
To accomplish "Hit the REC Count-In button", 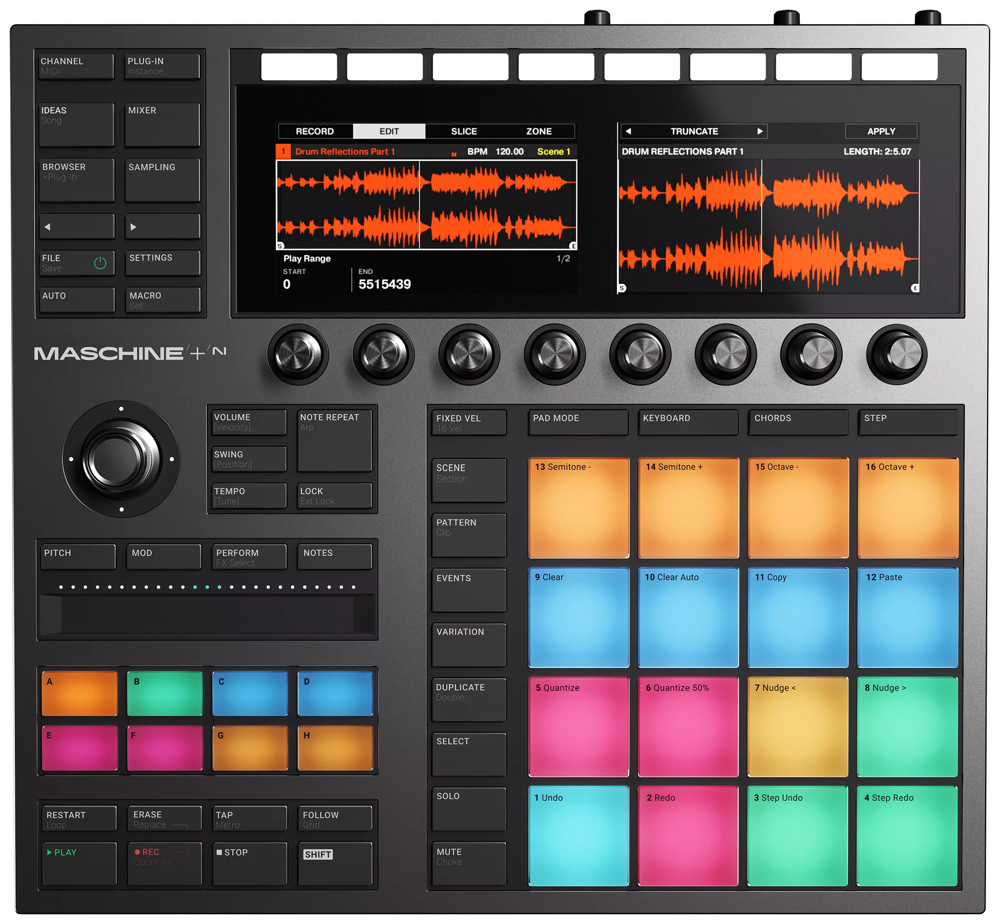I will pyautogui.click(x=165, y=863).
